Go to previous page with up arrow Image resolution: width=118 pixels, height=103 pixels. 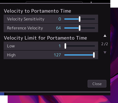(x=105, y=36)
